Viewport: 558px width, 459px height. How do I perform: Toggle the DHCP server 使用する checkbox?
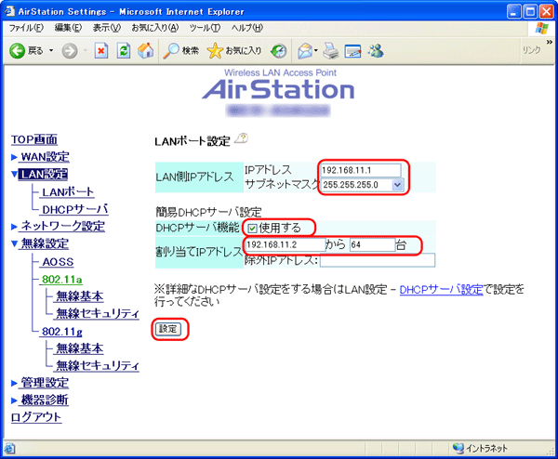[x=252, y=229]
